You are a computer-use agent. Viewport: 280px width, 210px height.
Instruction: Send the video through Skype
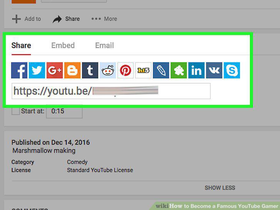pyautogui.click(x=232, y=70)
